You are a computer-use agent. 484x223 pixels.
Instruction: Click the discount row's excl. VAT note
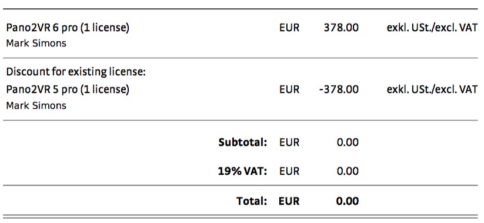click(x=432, y=89)
